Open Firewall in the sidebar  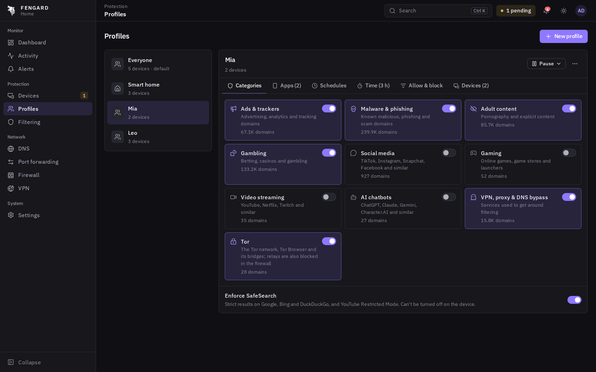coord(48,175)
